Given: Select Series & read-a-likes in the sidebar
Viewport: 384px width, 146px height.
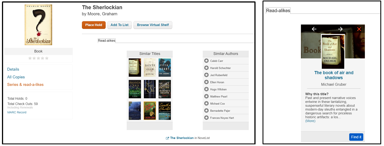Looking at the screenshot, I should pyautogui.click(x=25, y=85).
